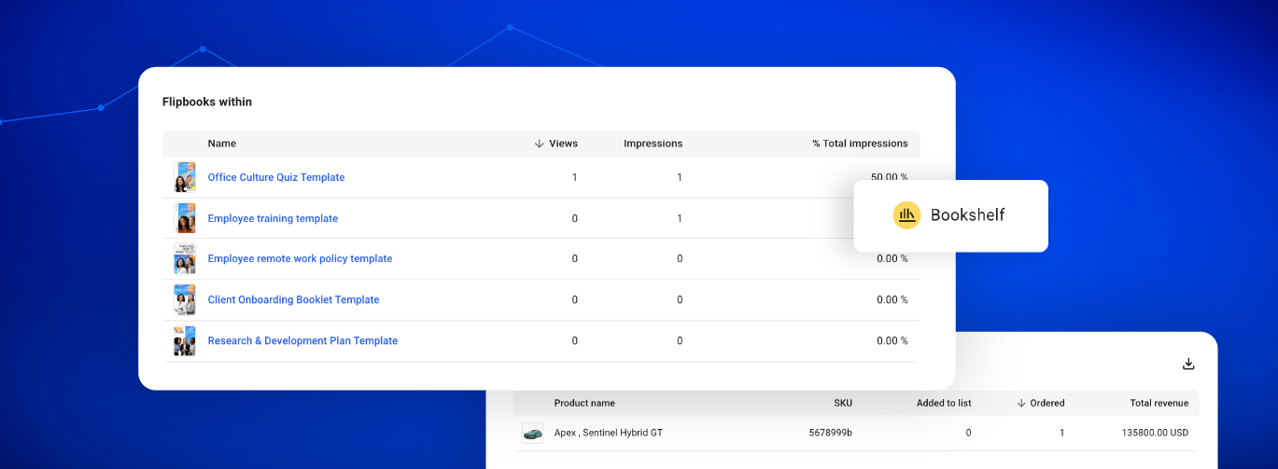Viewport: 1278px width, 469px height.
Task: Open Office Culture Quiz Template link
Action: pyautogui.click(x=275, y=177)
